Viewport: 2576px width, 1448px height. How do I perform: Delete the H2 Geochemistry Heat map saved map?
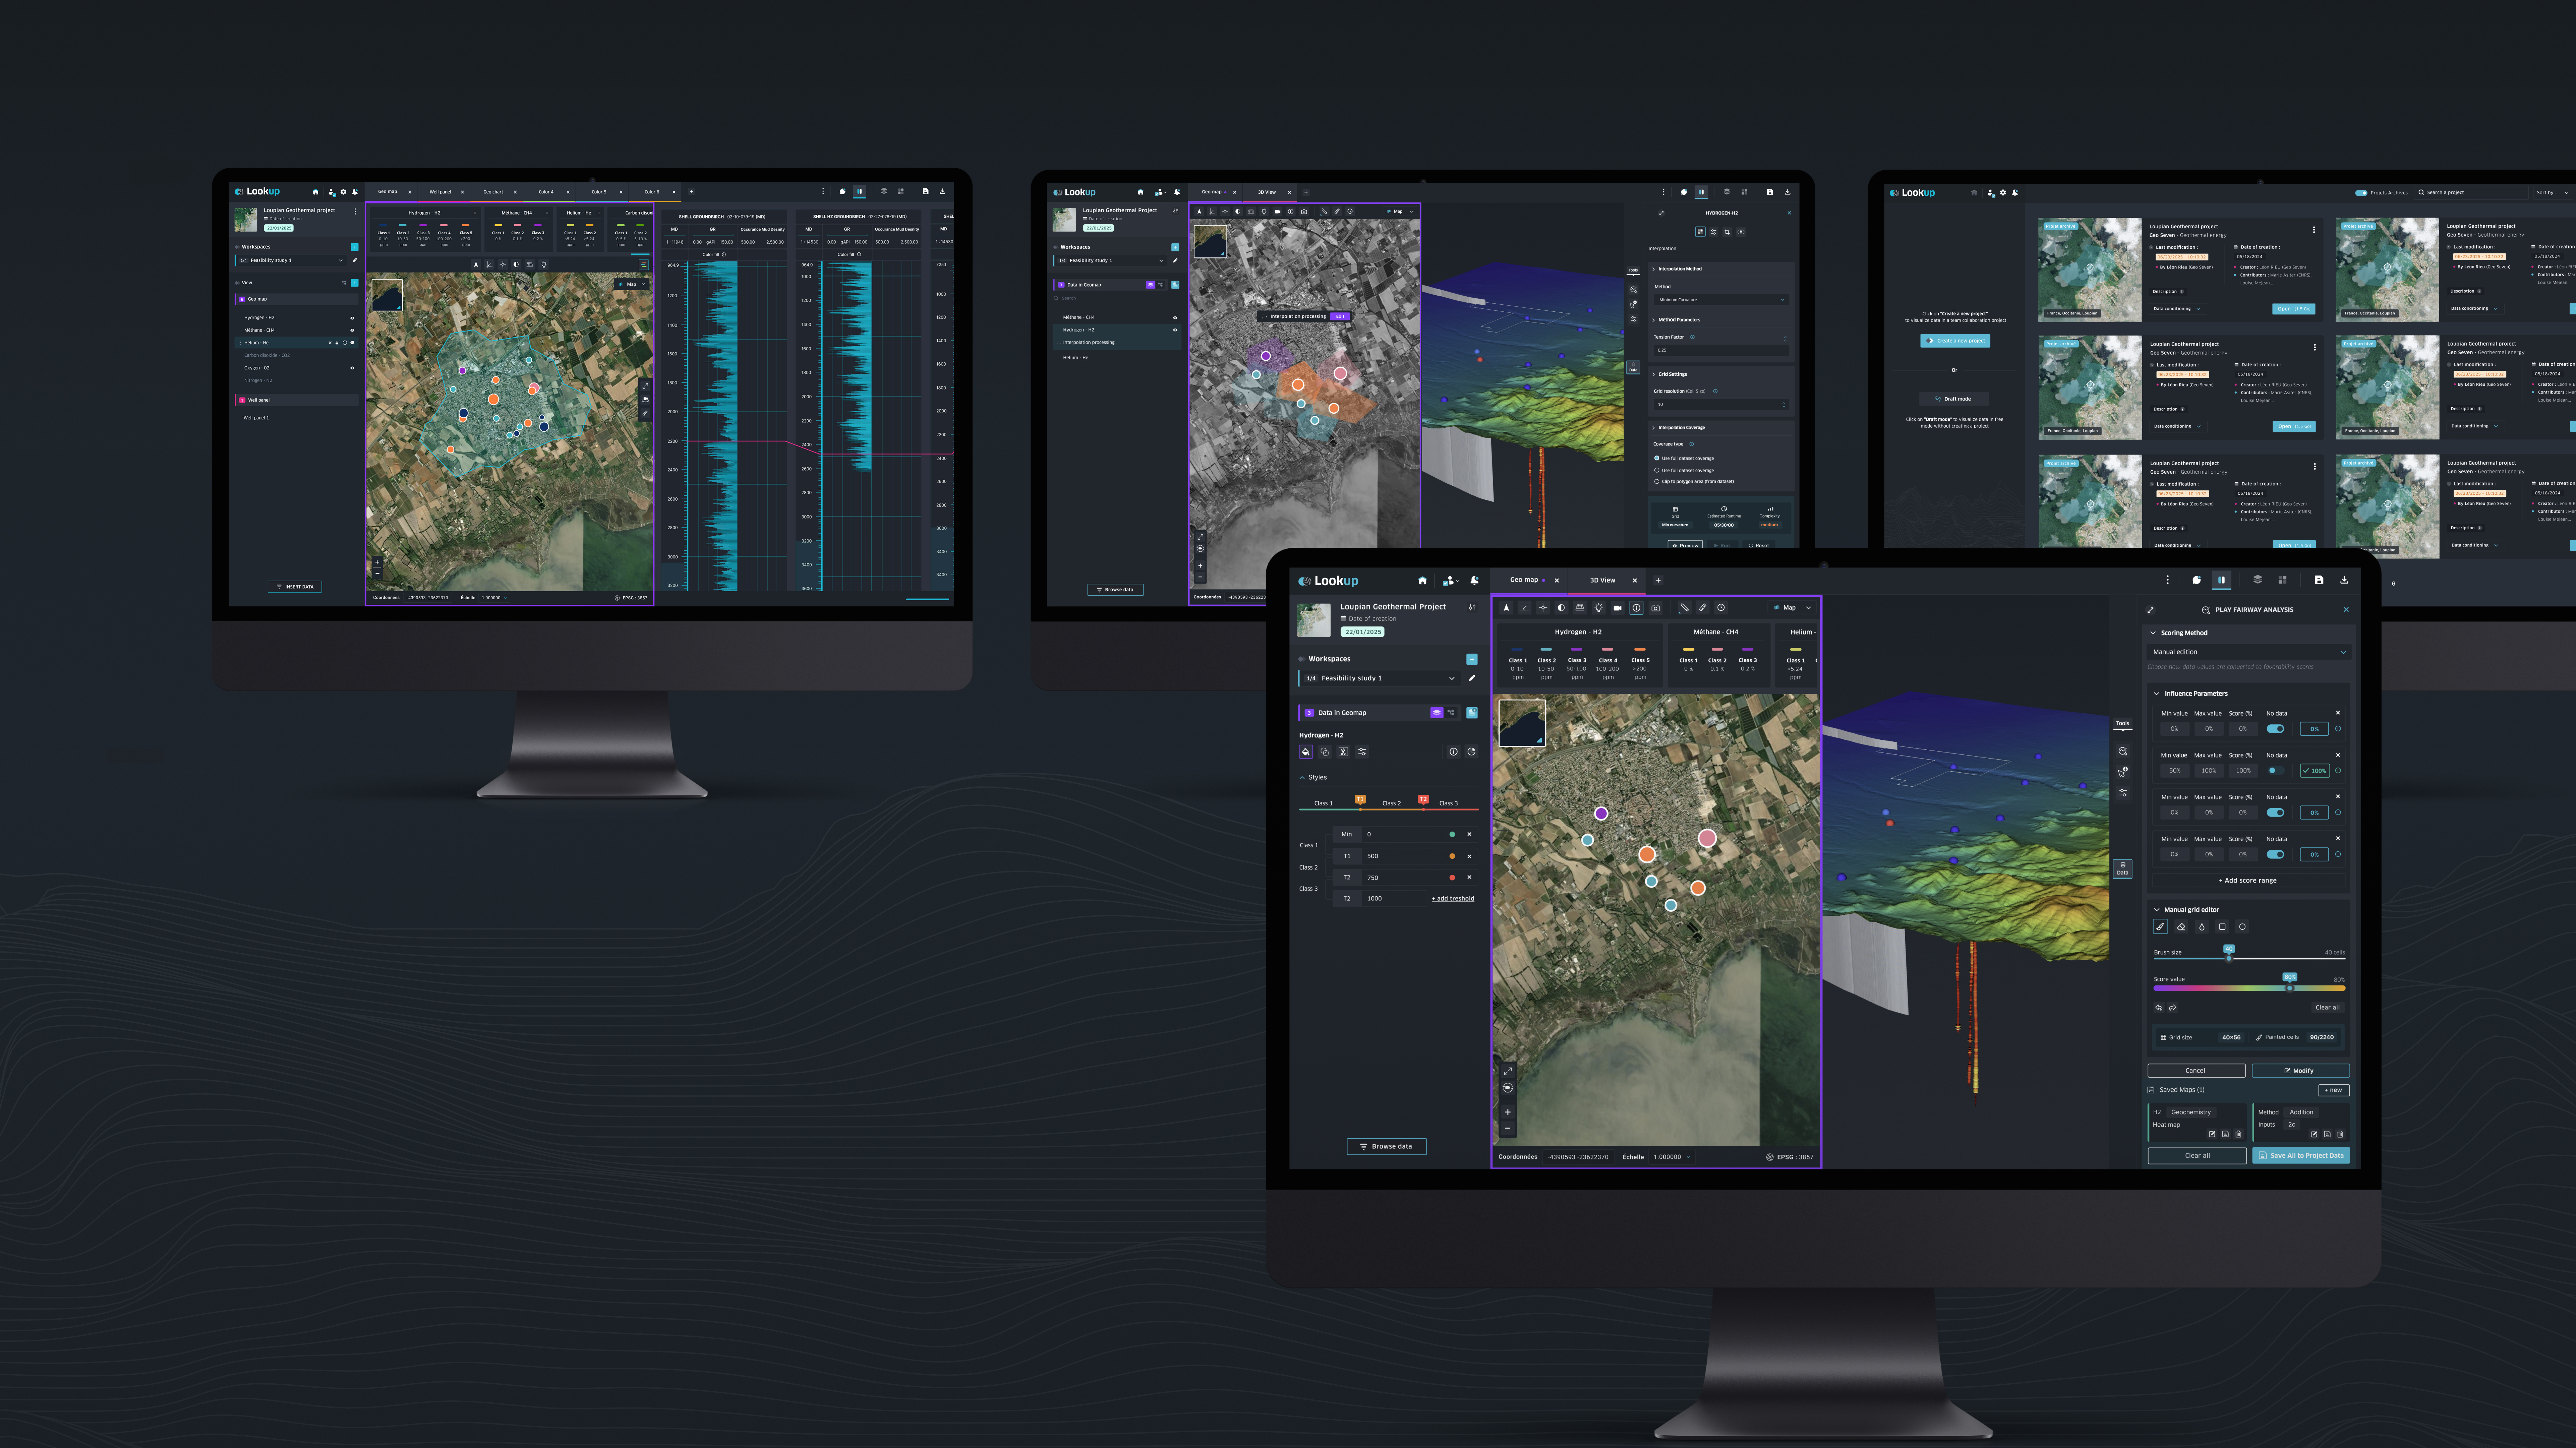click(2238, 1134)
